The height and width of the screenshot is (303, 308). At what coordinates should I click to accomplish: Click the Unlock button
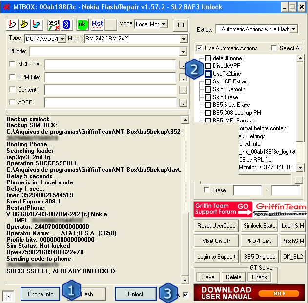(136, 294)
